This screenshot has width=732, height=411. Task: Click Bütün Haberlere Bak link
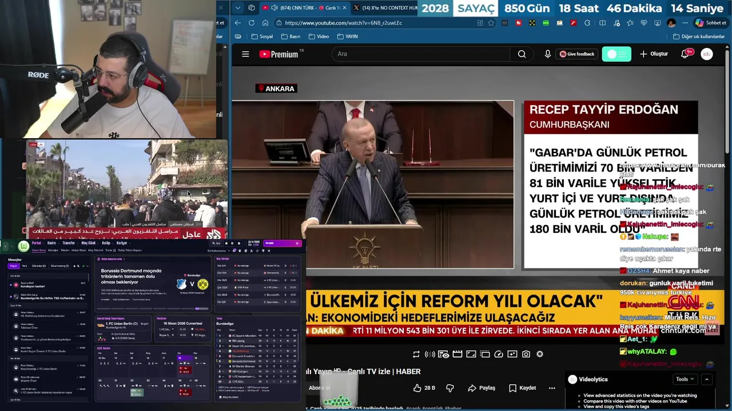(112, 259)
